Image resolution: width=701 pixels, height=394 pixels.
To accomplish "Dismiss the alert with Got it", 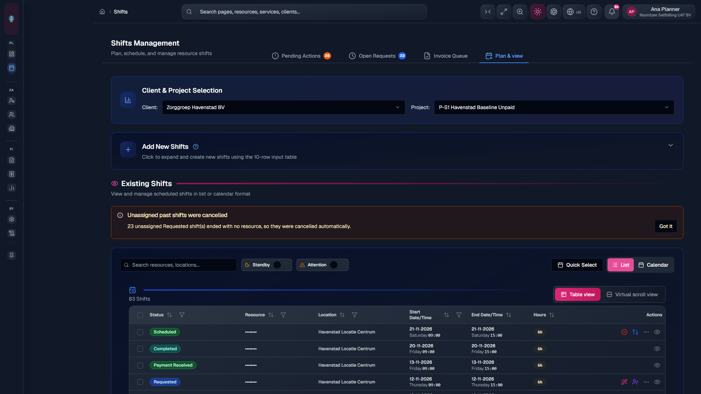I will pos(666,226).
